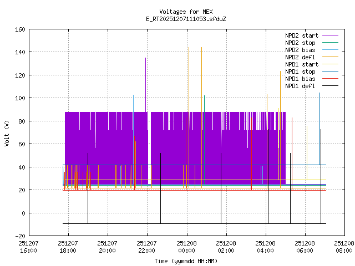Viewport: 355px width, 266px height.
Task: Select the 251207 18:00 x-axis tick label
Action: 68,247
